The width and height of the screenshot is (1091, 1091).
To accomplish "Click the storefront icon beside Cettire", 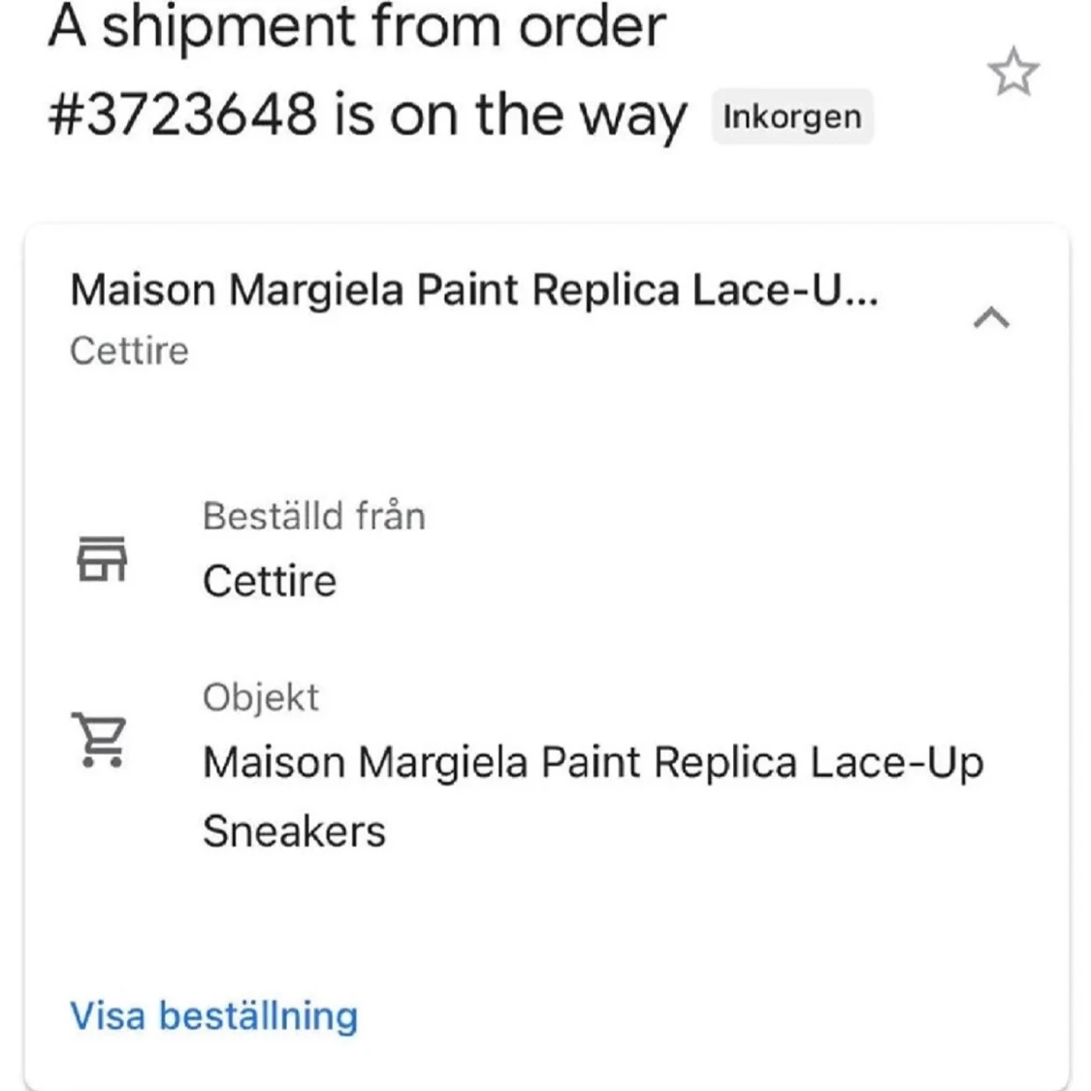I will click(102, 558).
